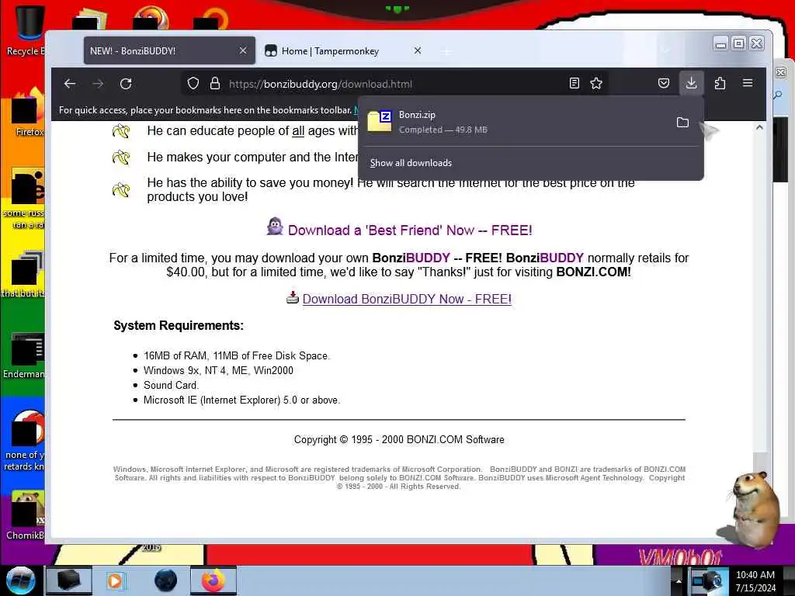Click the Firefox taskbar button
This screenshot has height=596, width=795.
tap(214, 580)
